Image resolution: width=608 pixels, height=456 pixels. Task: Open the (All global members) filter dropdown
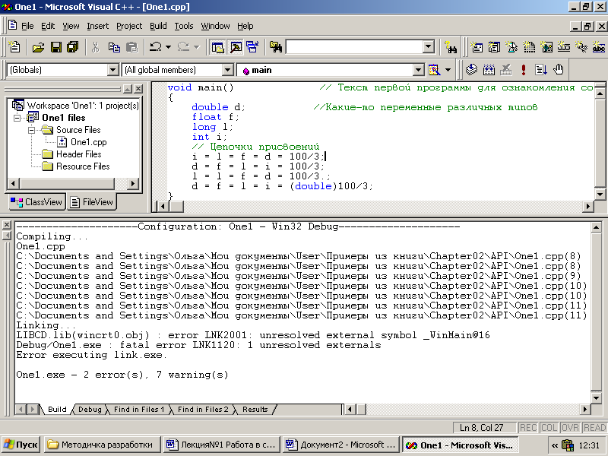click(227, 70)
